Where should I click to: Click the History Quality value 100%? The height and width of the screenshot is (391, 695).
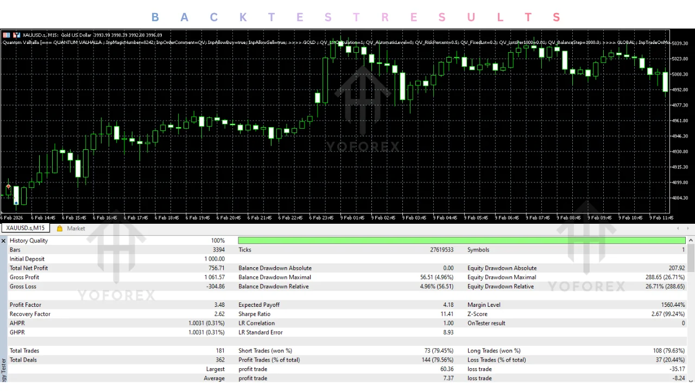pos(218,241)
